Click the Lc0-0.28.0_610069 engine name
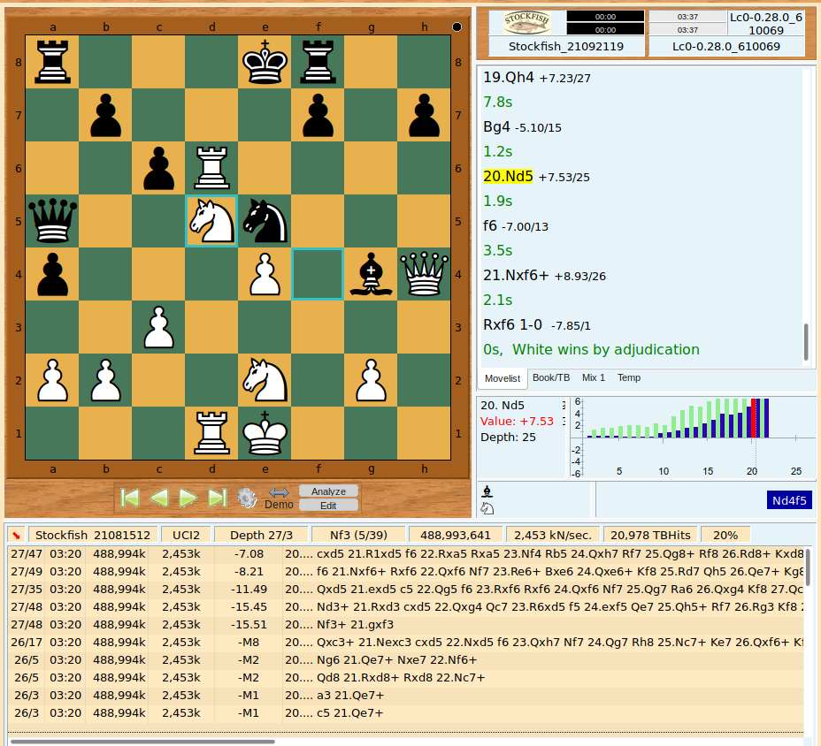The height and width of the screenshot is (746, 821). 726,47
